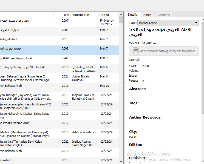
Task: Click the document list scroll down arrow
Action: click(x=121, y=162)
